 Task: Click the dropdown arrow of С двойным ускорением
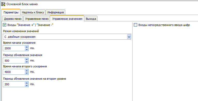click(x=129, y=37)
